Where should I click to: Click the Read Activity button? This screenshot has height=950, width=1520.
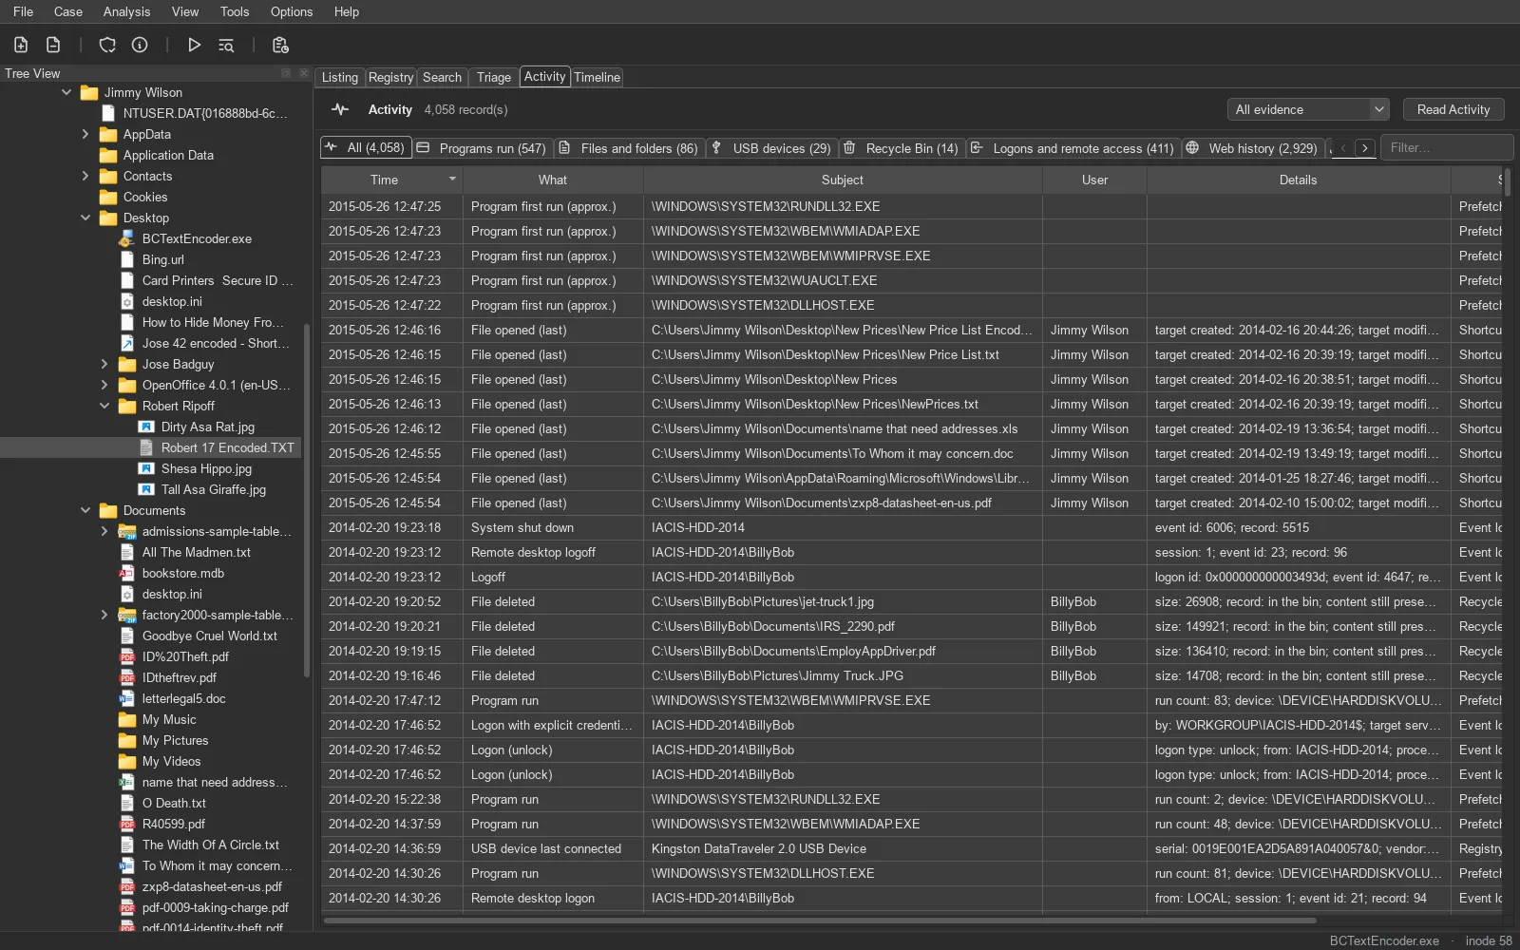(x=1453, y=109)
